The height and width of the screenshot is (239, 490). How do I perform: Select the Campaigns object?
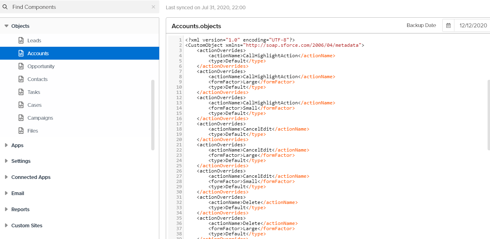[x=40, y=118]
